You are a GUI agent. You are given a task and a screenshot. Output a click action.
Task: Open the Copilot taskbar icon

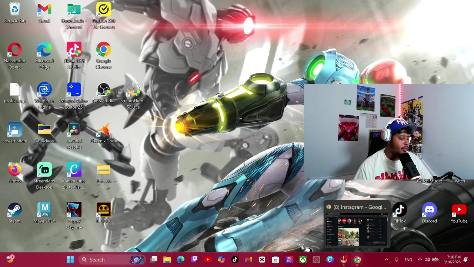point(221,260)
